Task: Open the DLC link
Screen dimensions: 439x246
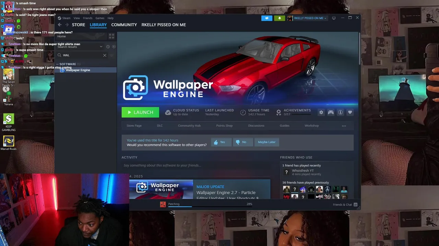Action: [159, 126]
